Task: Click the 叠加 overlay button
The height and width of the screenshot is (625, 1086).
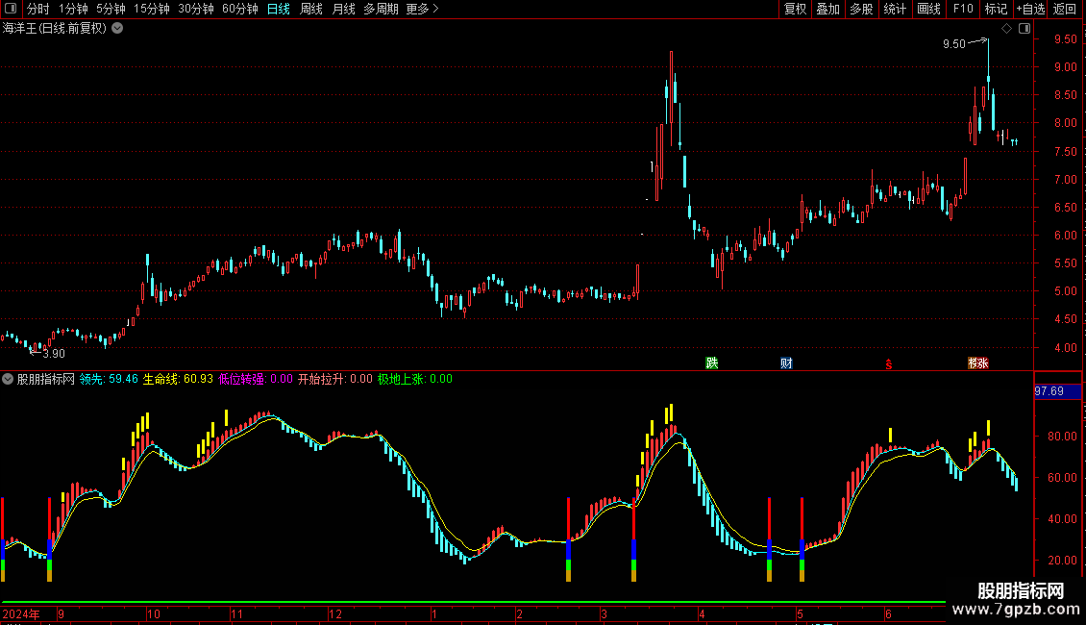Action: (x=828, y=9)
